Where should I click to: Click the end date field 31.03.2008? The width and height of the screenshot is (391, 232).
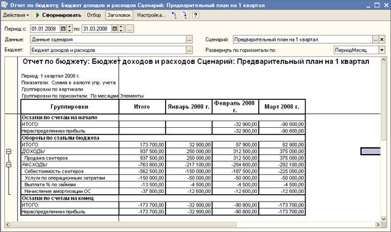pyautogui.click(x=97, y=29)
